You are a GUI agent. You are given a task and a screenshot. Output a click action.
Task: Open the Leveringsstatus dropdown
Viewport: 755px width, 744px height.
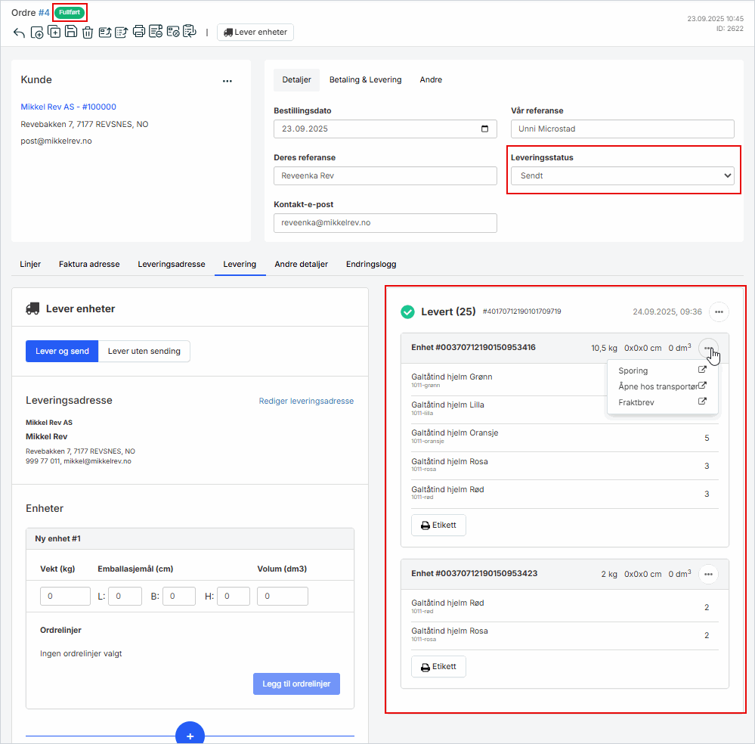coord(622,175)
